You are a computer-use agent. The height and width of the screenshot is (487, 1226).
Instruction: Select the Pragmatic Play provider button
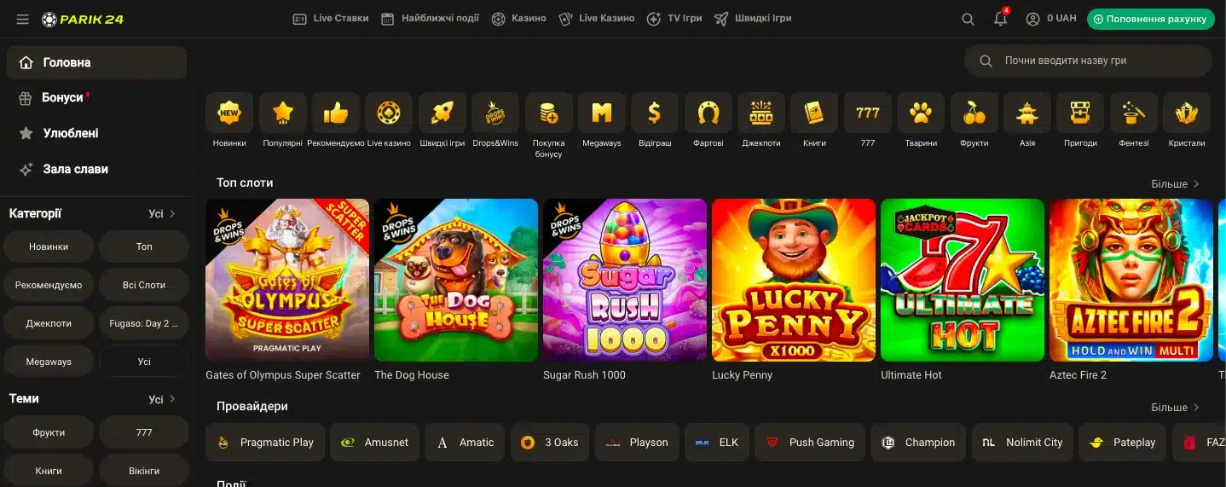tap(265, 443)
